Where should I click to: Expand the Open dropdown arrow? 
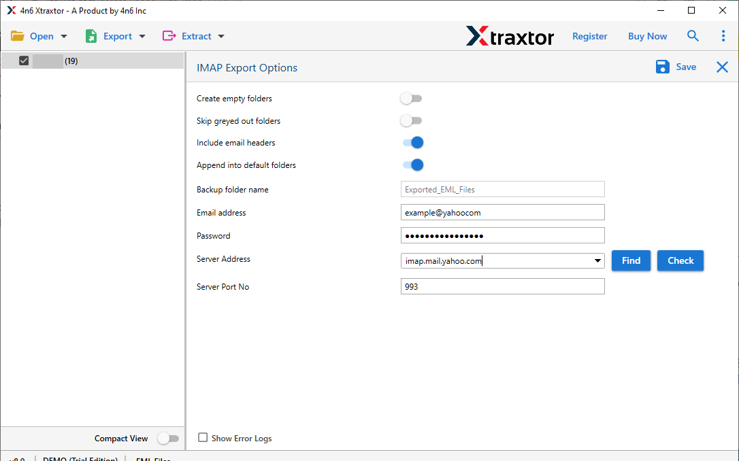coord(64,36)
